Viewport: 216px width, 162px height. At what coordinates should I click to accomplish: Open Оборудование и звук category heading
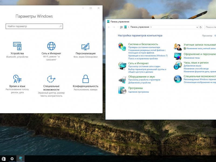(141, 77)
